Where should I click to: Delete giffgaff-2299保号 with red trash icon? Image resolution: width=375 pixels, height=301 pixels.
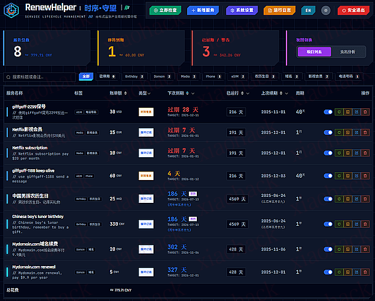point(365,112)
